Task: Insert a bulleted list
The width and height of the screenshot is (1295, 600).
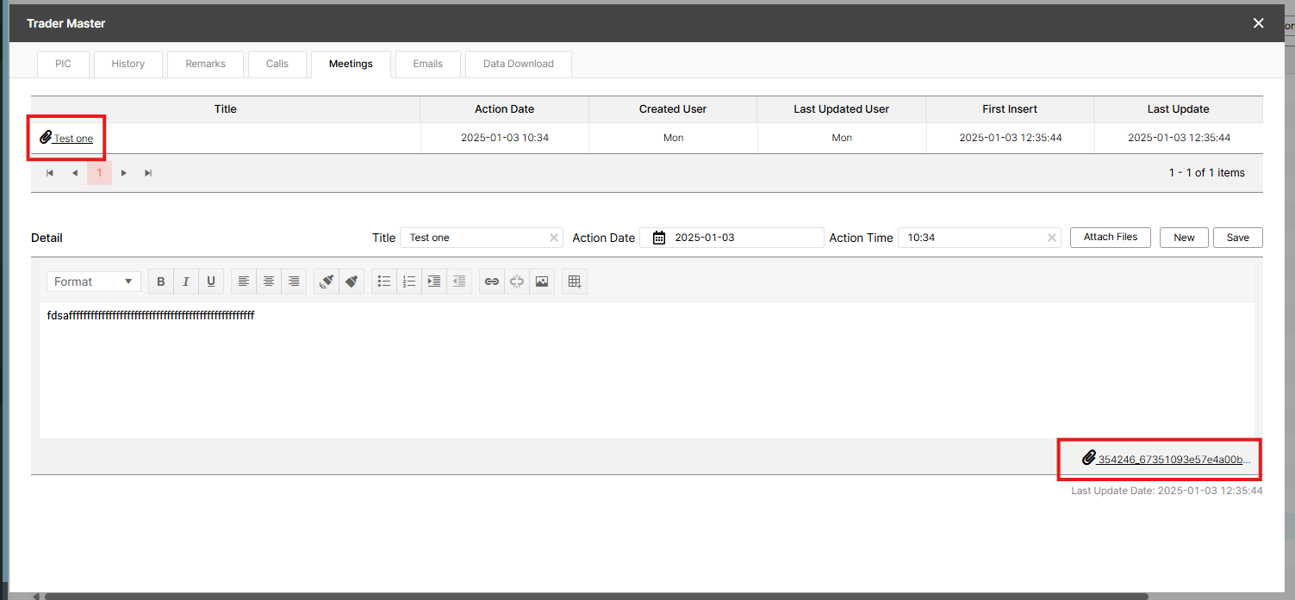Action: [384, 281]
